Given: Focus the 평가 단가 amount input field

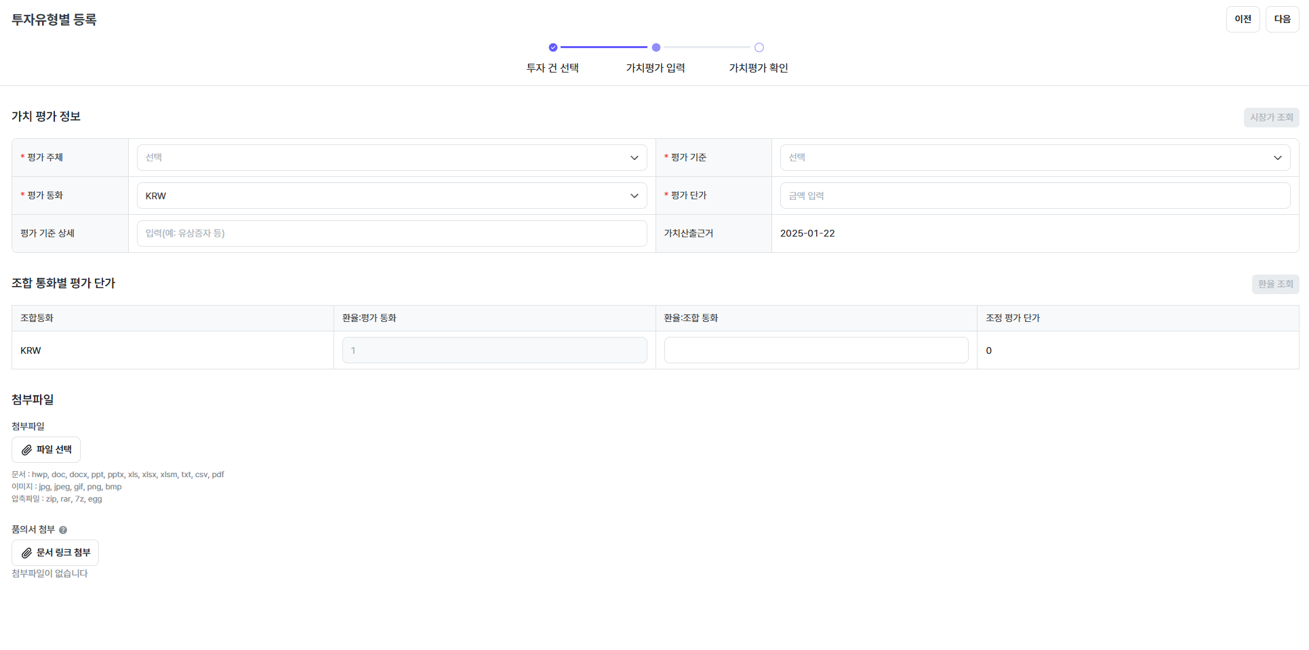Looking at the screenshot, I should (1035, 196).
